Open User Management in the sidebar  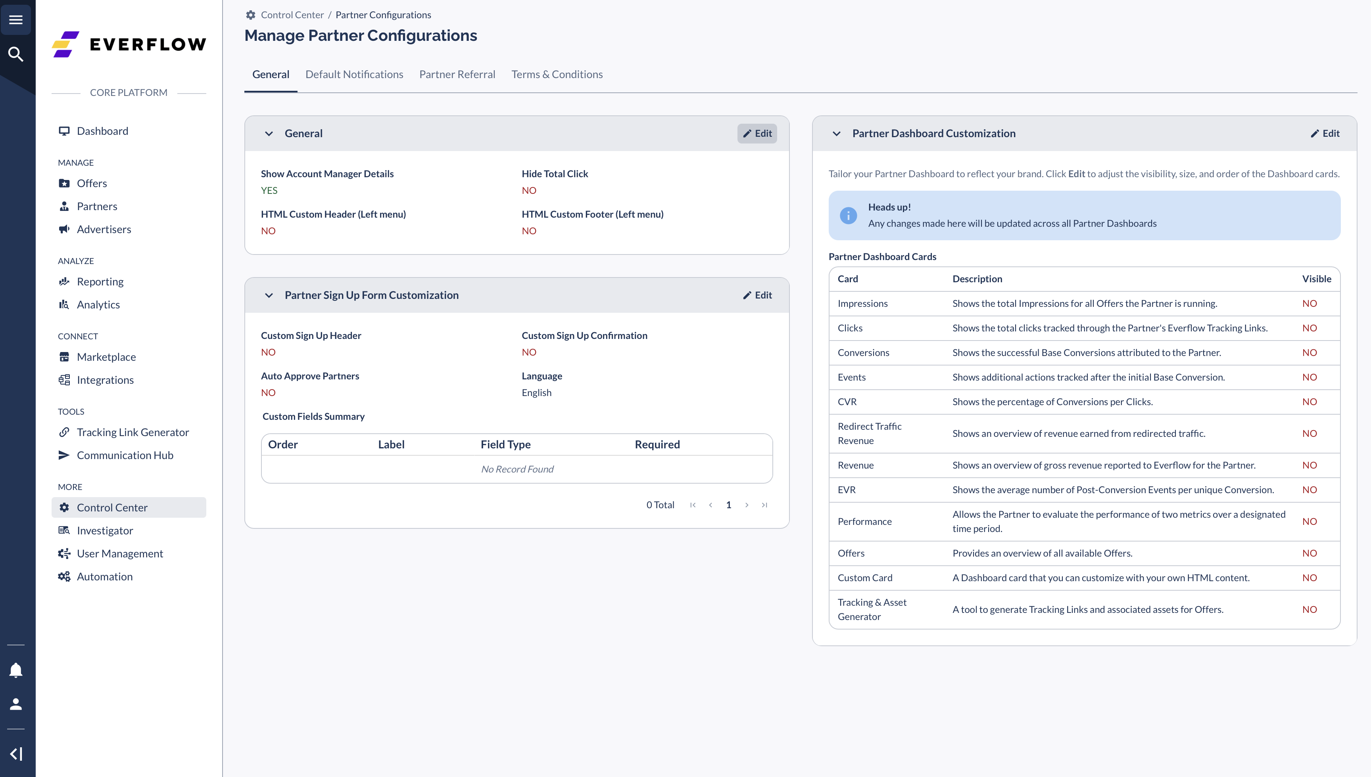tap(129, 553)
